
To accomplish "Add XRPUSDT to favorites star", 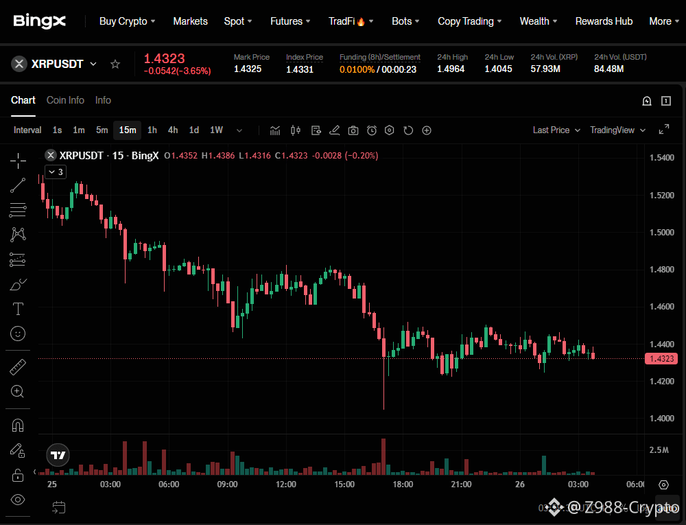I will (115, 65).
